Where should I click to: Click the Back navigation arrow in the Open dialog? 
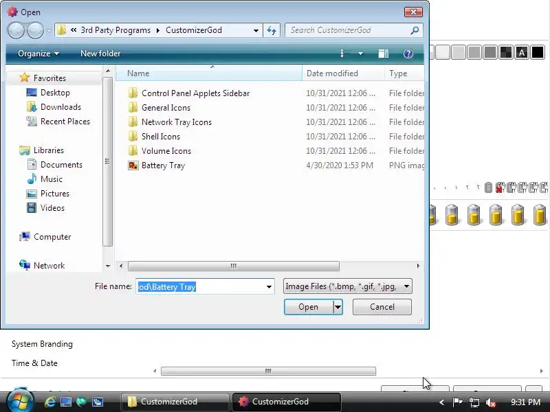click(x=16, y=30)
